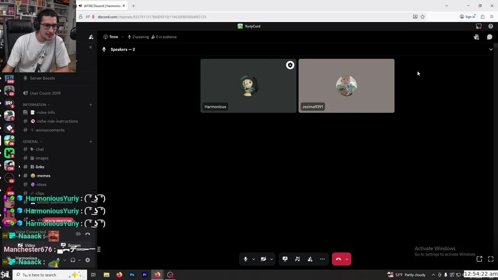Click Video button in voice panel
The image size is (498, 280).
(x=26, y=245)
